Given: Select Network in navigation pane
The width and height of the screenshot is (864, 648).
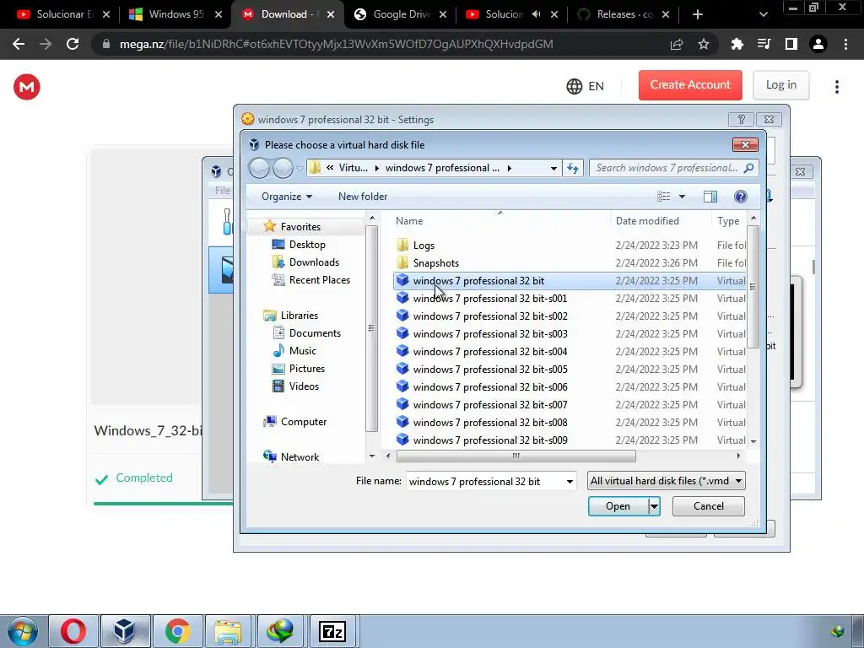Looking at the screenshot, I should point(291,456).
